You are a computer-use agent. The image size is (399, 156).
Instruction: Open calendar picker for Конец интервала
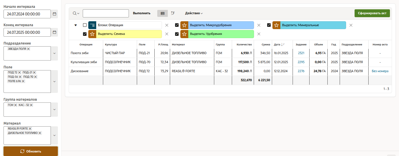tap(54, 32)
